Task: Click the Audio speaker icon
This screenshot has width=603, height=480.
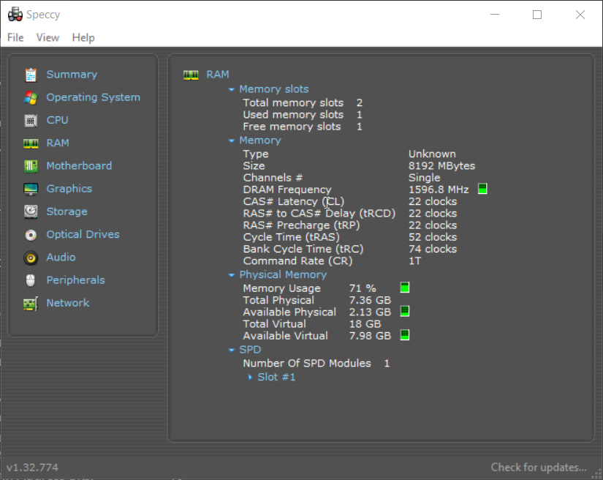Action: pyautogui.click(x=31, y=258)
